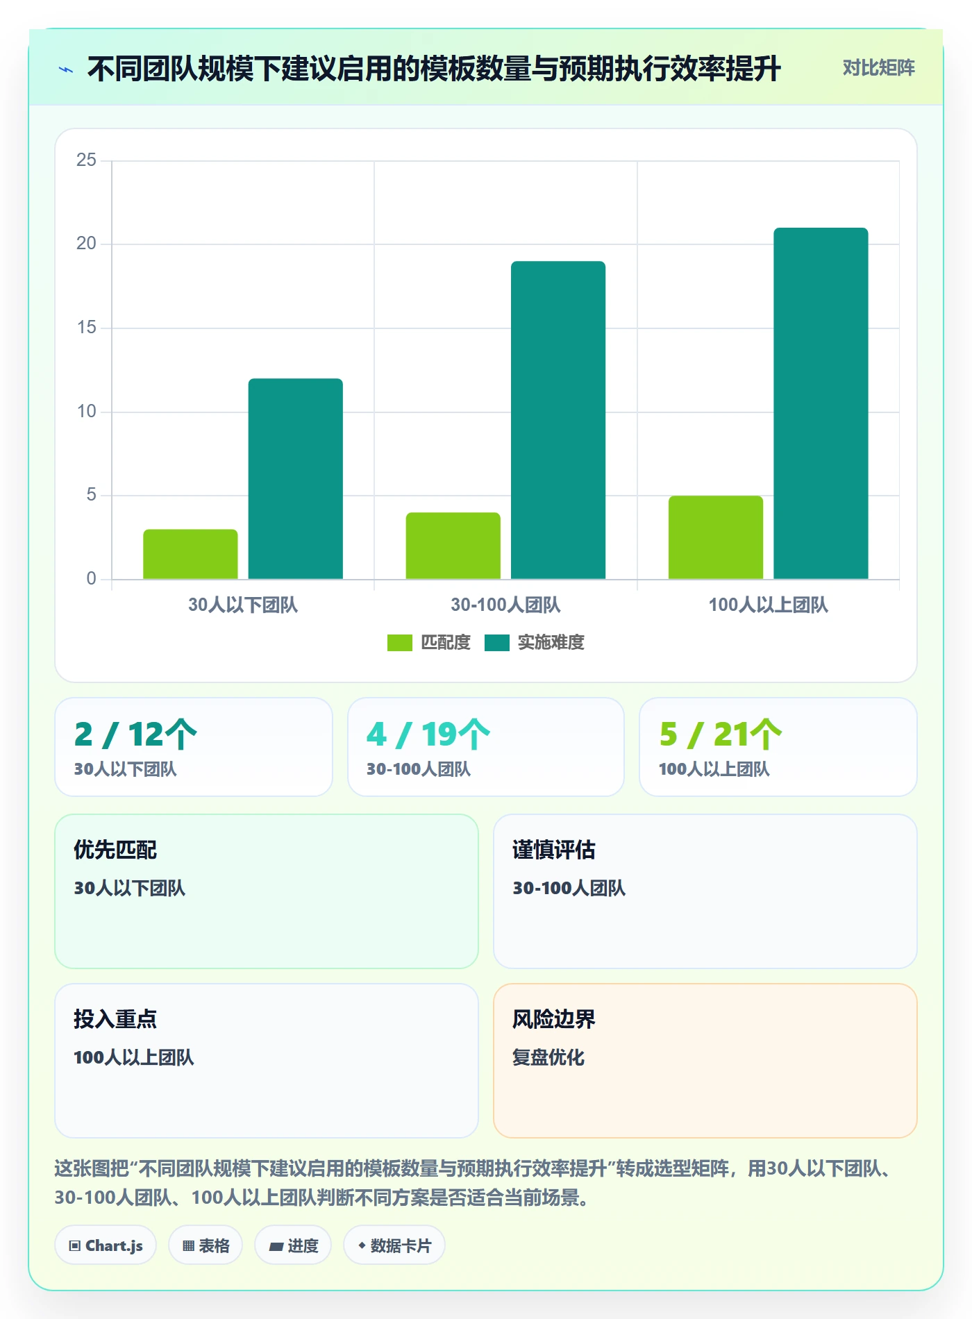
Task: Click the 对比矩阵 label in the header
Action: [x=878, y=68]
